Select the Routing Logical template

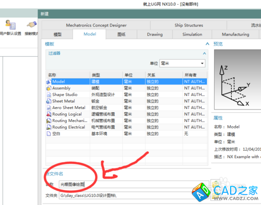click(x=127, y=114)
